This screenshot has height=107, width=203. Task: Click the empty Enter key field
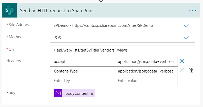click(82, 81)
